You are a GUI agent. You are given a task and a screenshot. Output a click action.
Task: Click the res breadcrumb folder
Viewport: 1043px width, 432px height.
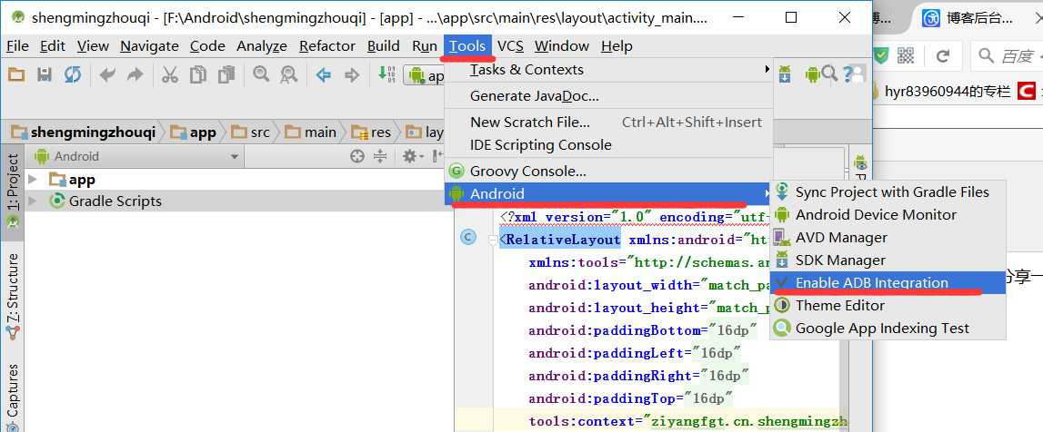coord(372,133)
